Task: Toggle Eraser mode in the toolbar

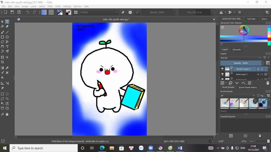Action: coord(123,12)
